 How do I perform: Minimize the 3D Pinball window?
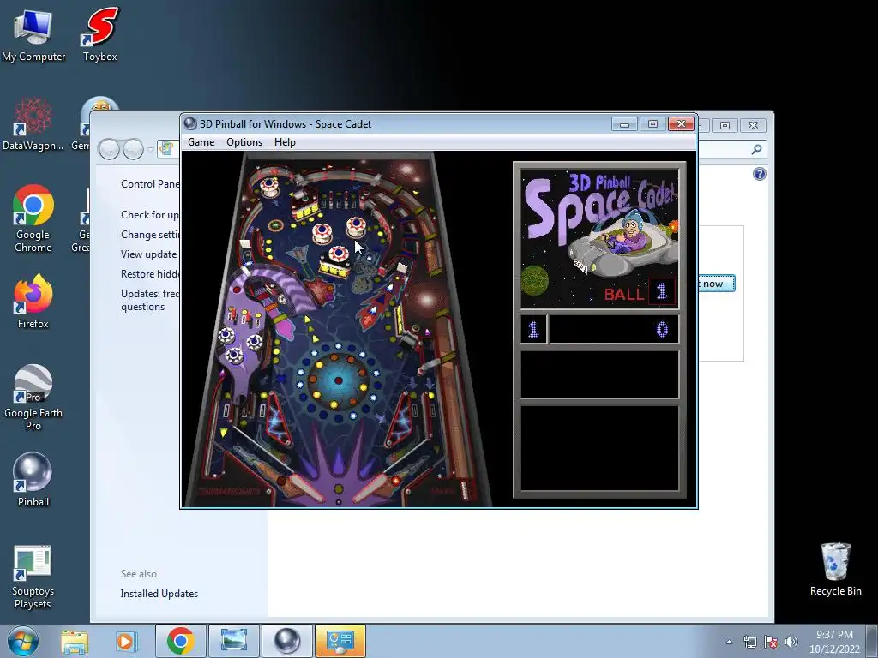(624, 123)
